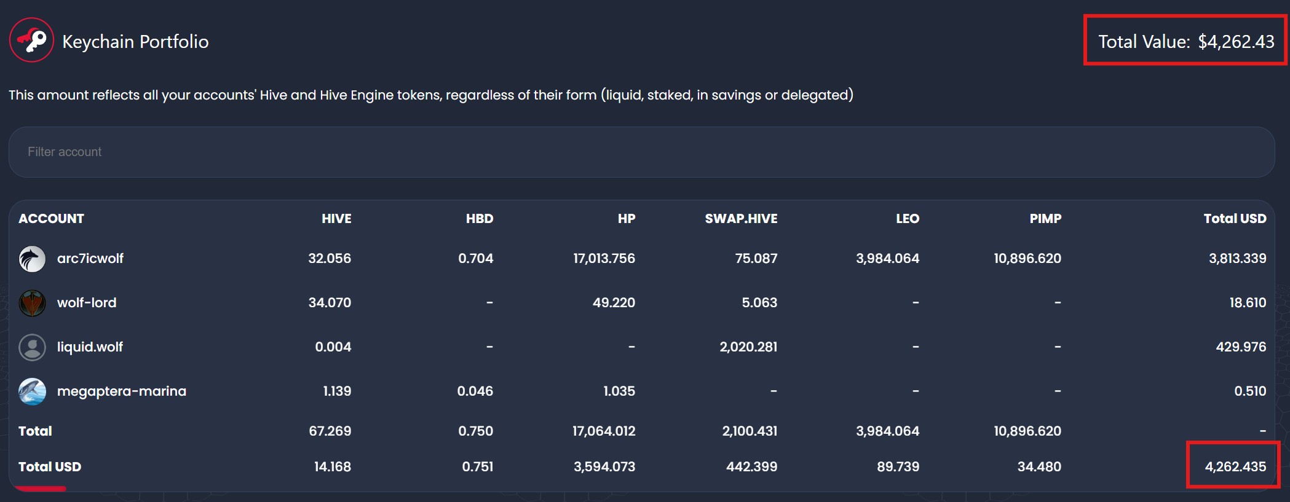Click wolf-lord total 18.610
The height and width of the screenshot is (502, 1290).
tap(1248, 303)
